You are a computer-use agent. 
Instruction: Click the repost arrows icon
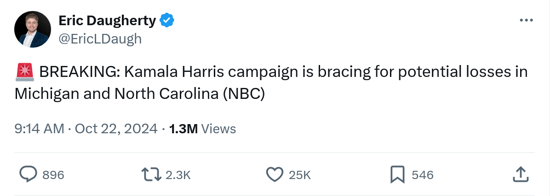pos(152,174)
